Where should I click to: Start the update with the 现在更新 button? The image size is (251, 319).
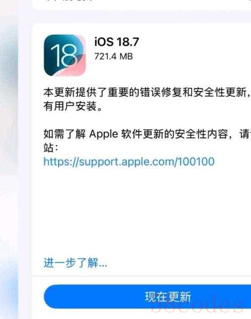pos(148,296)
